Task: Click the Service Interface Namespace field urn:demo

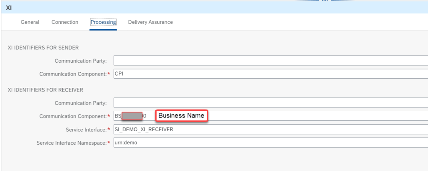Action: (x=270, y=143)
